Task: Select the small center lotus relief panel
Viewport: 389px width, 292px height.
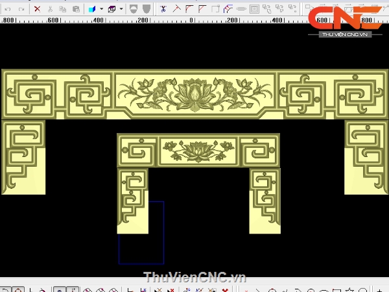Action: click(198, 151)
